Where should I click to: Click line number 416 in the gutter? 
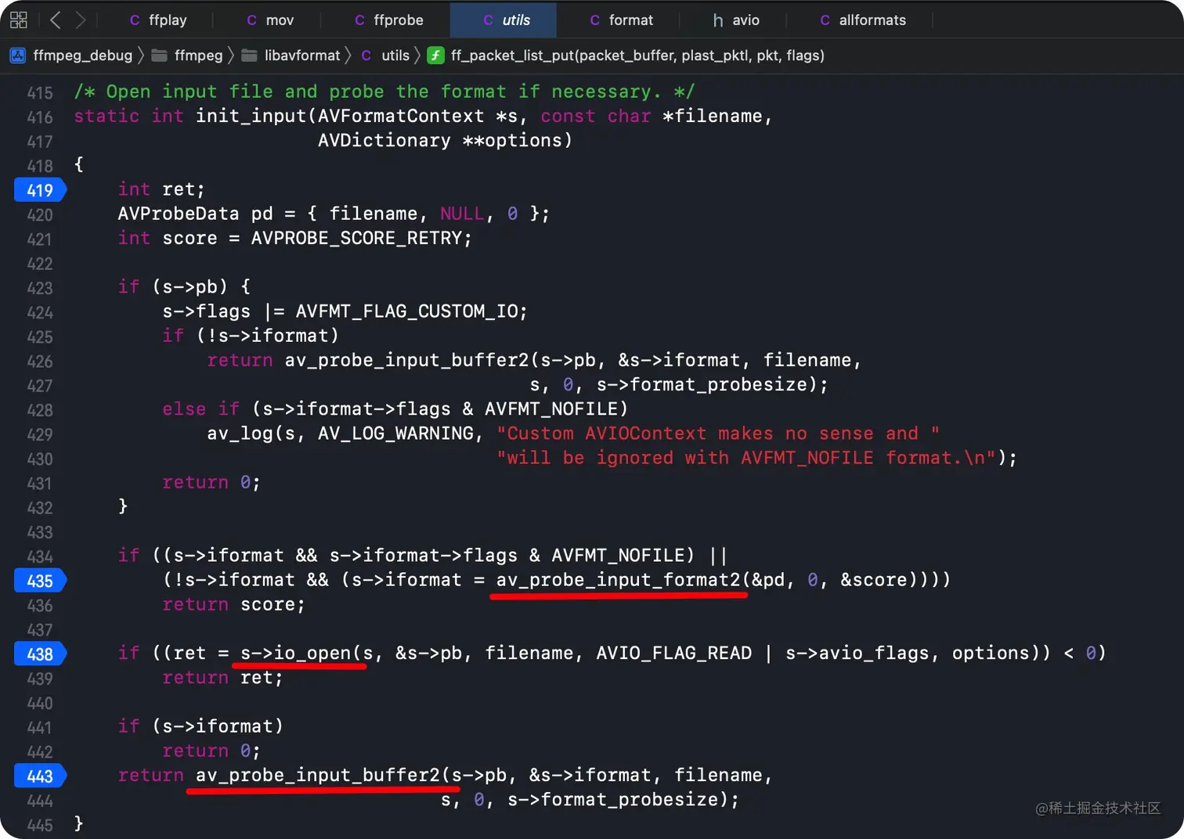coord(40,117)
